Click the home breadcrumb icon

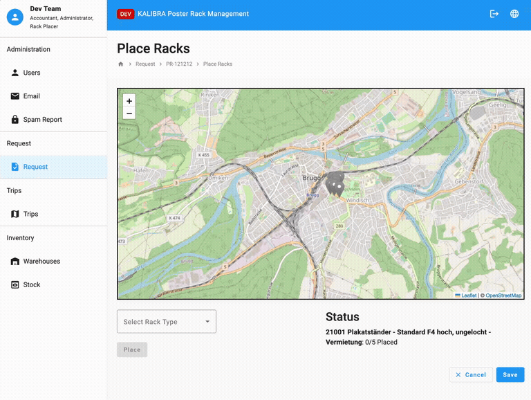coord(120,64)
